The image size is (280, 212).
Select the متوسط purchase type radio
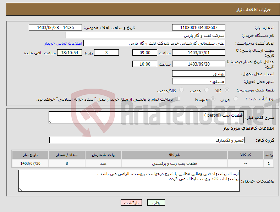pyautogui.click(x=213, y=99)
